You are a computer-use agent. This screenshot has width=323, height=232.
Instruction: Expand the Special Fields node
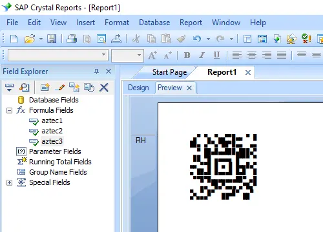click(9, 183)
